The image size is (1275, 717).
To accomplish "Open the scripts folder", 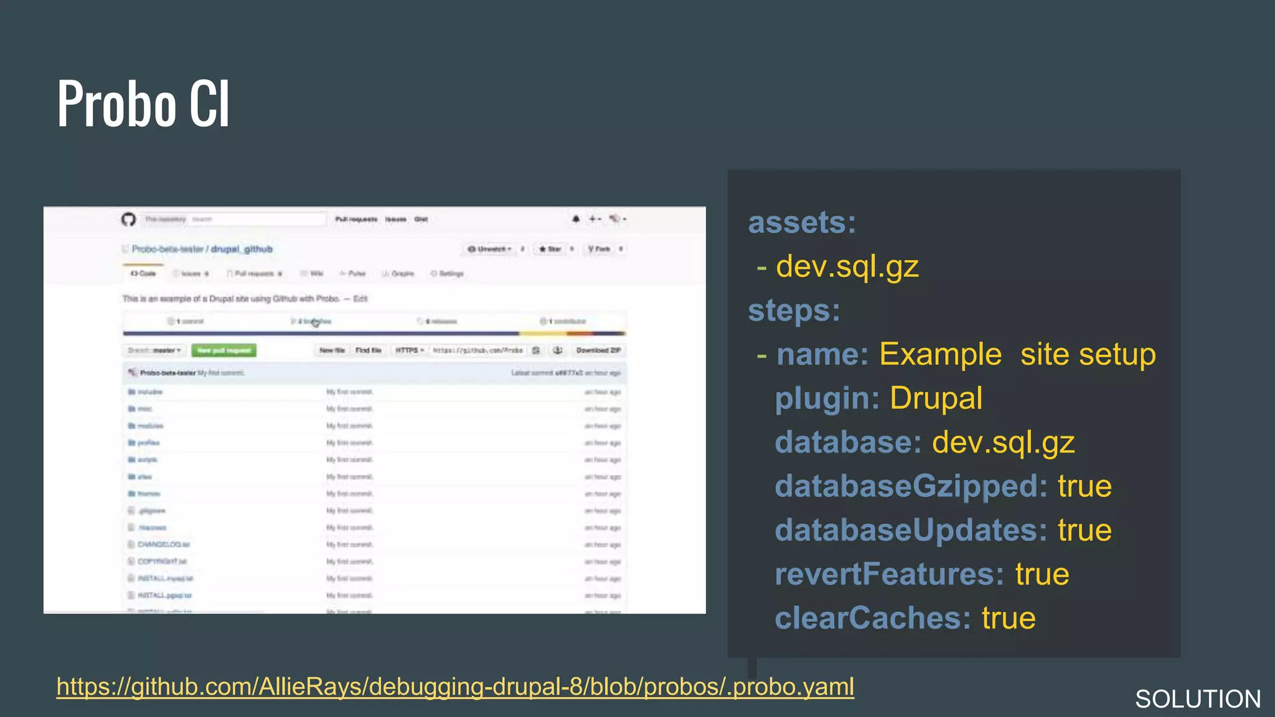I will click(x=148, y=459).
